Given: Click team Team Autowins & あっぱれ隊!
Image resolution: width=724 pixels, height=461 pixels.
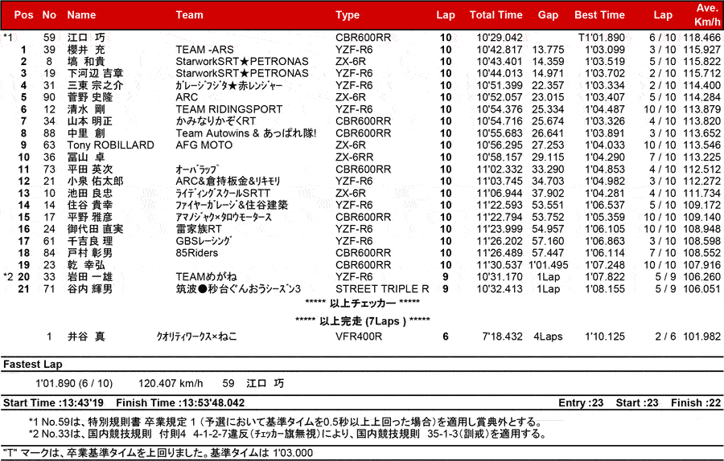Looking at the screenshot, I should pos(246,133).
